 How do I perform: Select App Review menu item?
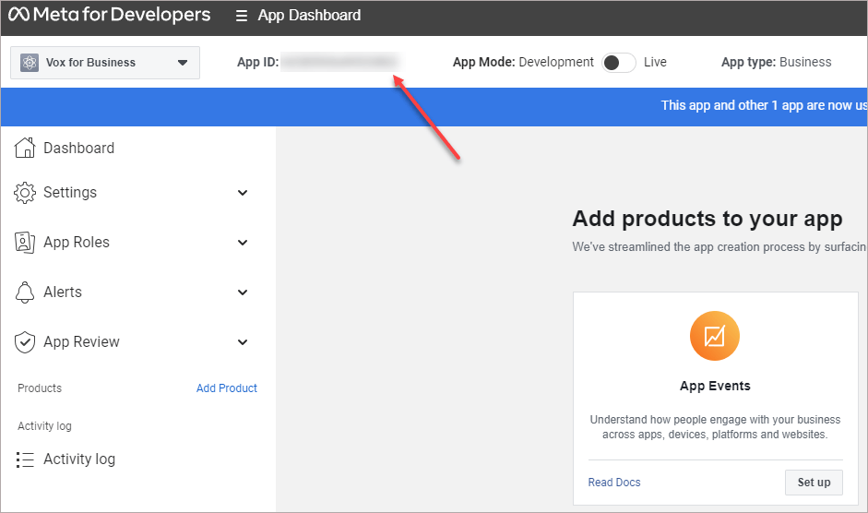click(x=81, y=341)
